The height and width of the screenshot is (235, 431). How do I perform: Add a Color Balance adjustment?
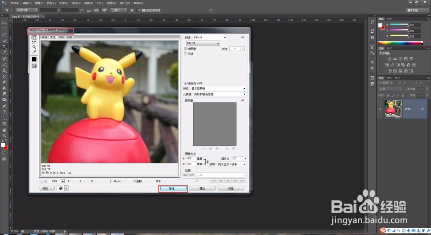click(392, 65)
